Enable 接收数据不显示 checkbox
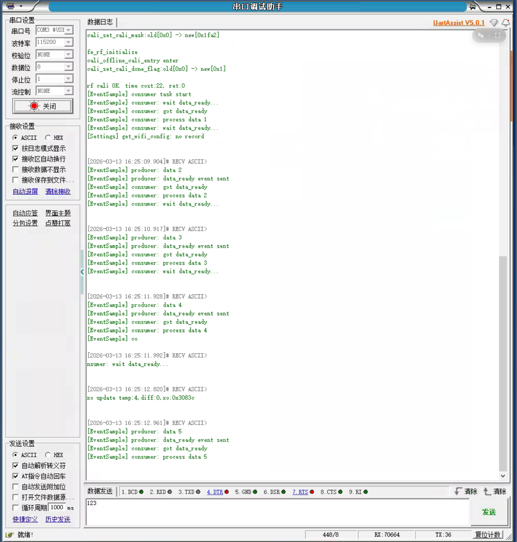Viewport: 517px width, 542px height. pyautogui.click(x=16, y=169)
